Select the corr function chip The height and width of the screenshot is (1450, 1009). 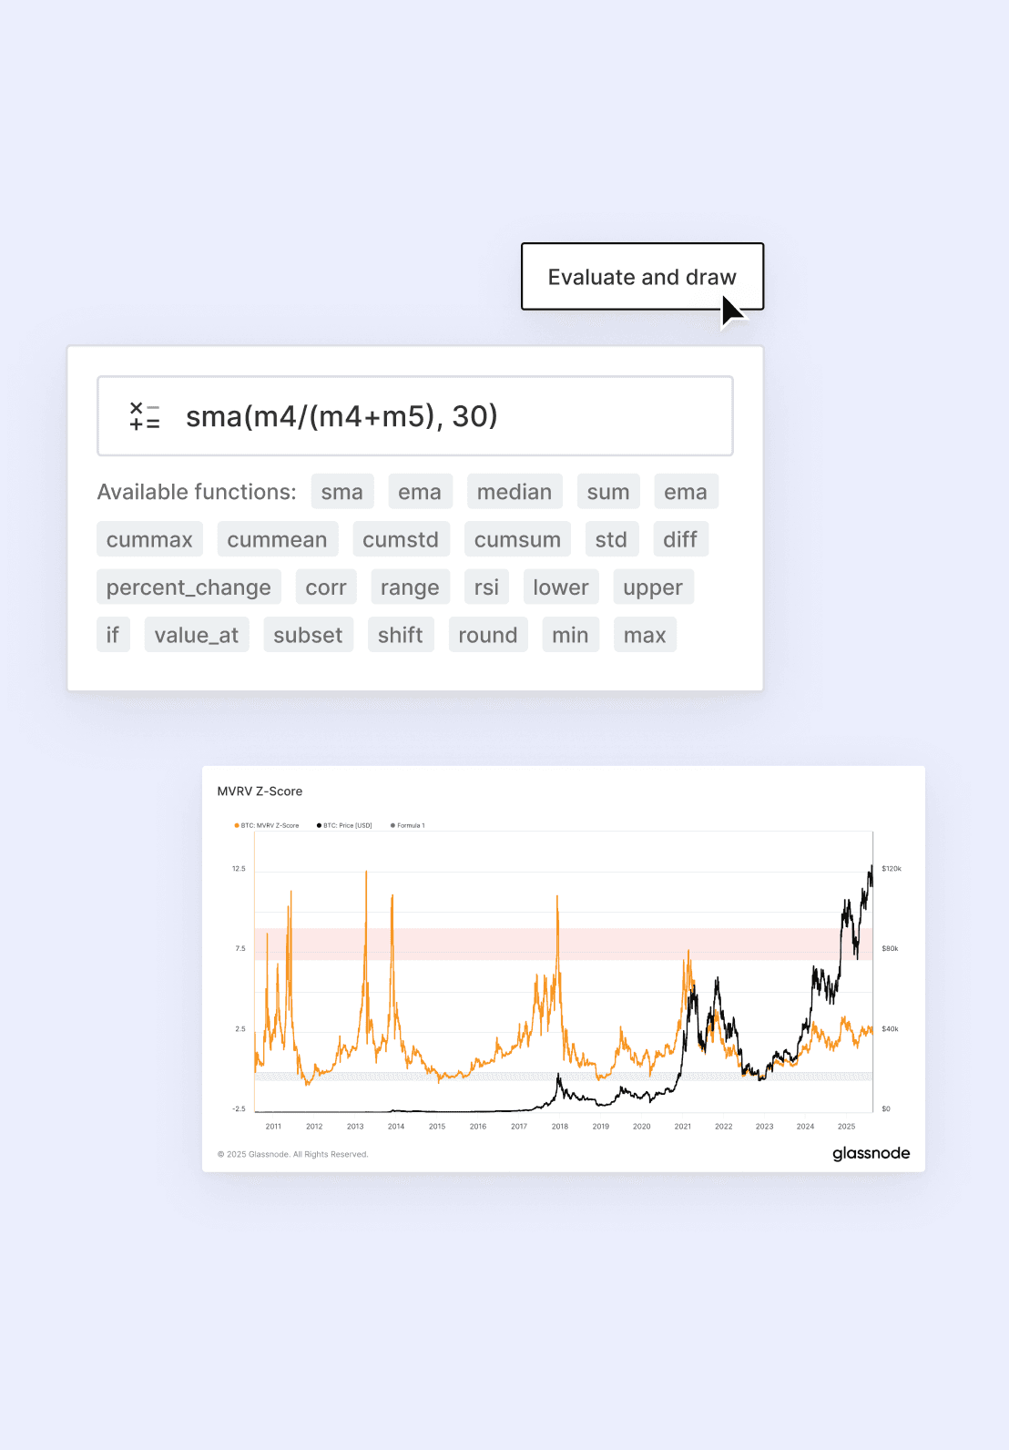coord(325,587)
